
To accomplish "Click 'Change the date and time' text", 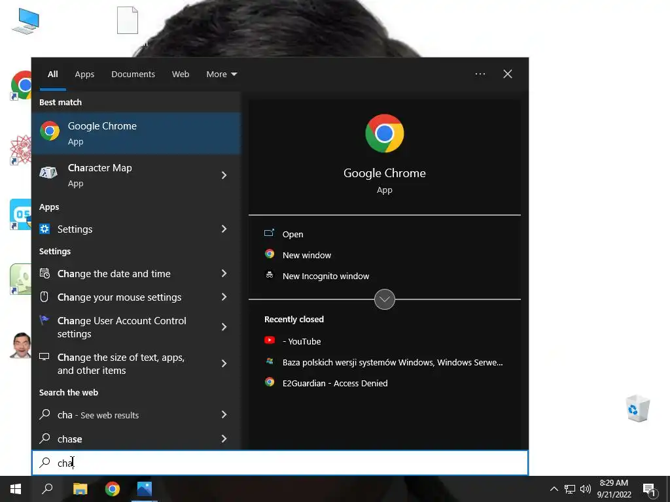I will [114, 274].
